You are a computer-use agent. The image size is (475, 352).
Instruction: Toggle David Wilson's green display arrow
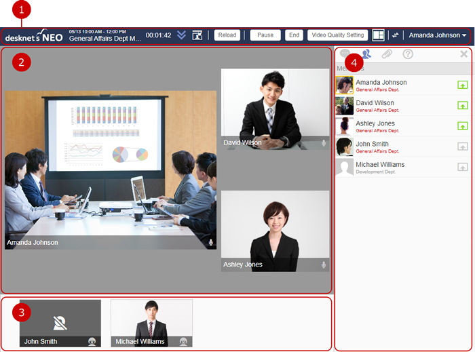pyautogui.click(x=462, y=105)
